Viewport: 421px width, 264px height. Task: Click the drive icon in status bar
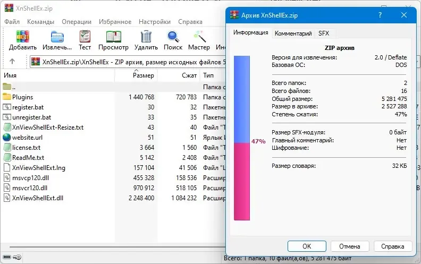point(7,257)
